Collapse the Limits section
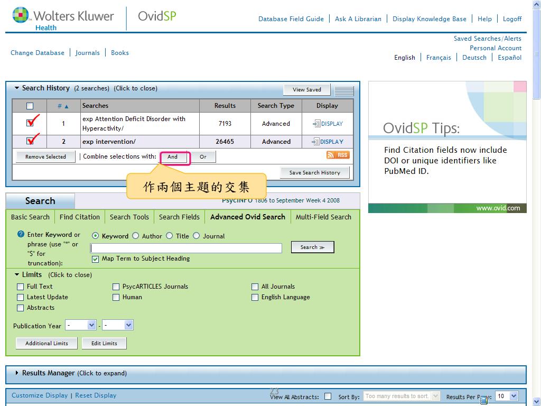 [16, 274]
